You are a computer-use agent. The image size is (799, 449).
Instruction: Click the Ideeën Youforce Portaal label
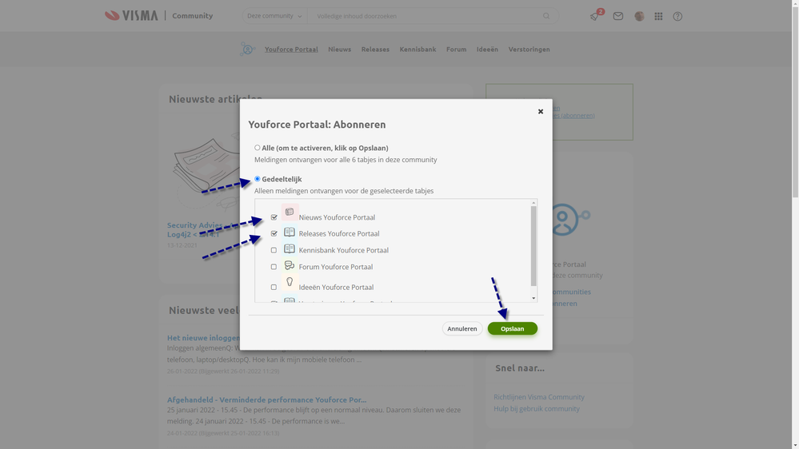click(336, 287)
